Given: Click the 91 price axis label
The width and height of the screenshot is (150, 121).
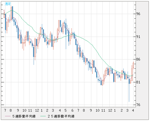Looking at the screenshot, I should pos(138,37).
